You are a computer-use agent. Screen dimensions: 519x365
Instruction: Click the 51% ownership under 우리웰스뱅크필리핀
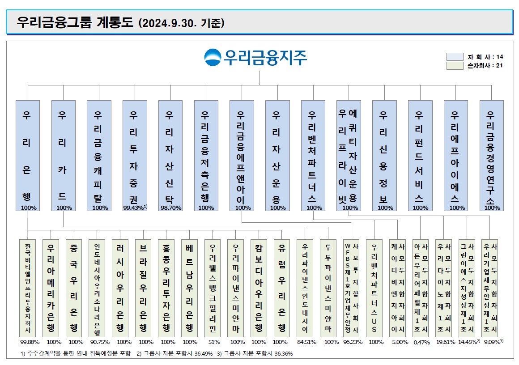pos(214,342)
